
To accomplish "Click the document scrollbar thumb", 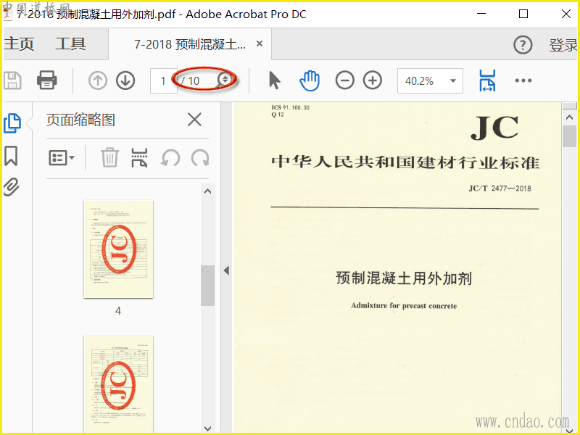I will click(x=569, y=136).
